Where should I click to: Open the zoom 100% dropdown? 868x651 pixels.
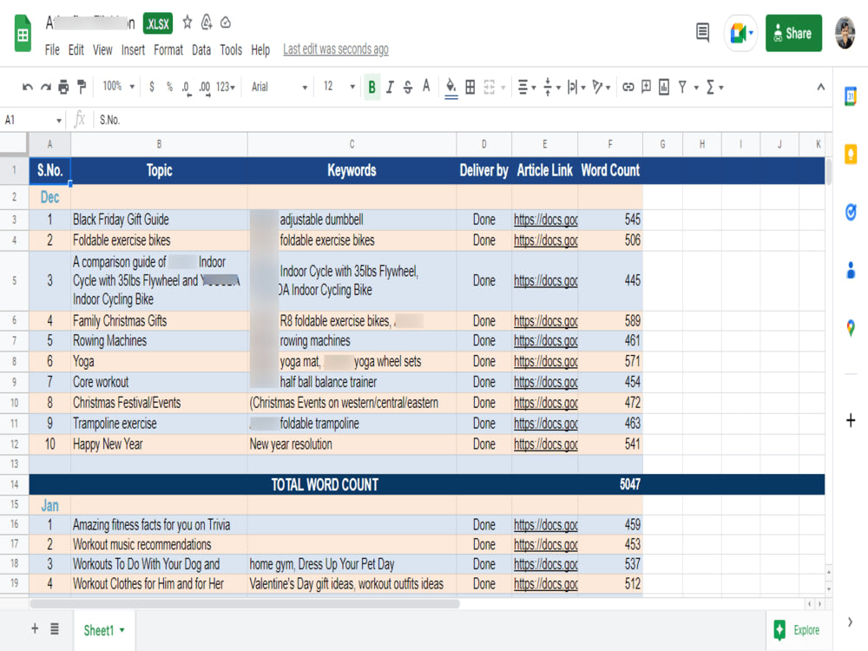pos(118,86)
